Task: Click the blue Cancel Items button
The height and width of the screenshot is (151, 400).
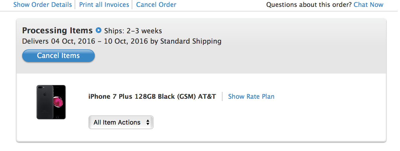Action: pos(59,56)
